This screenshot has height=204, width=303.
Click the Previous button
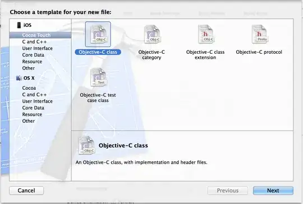coord(228,191)
